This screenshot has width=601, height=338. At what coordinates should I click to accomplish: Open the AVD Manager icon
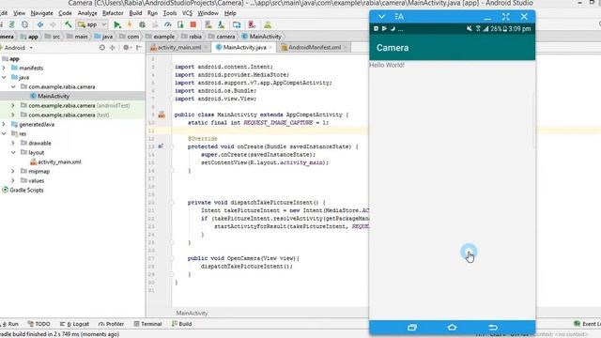click(x=208, y=25)
